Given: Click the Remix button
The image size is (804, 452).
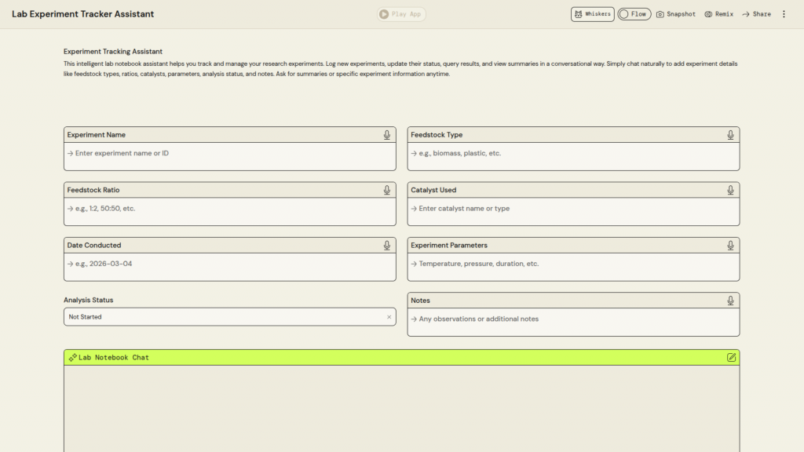Looking at the screenshot, I should [718, 14].
